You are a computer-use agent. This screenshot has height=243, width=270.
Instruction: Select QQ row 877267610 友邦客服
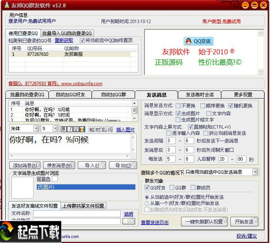70,54
